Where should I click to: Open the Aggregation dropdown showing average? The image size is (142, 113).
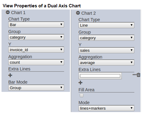pyautogui.click(x=106, y=62)
